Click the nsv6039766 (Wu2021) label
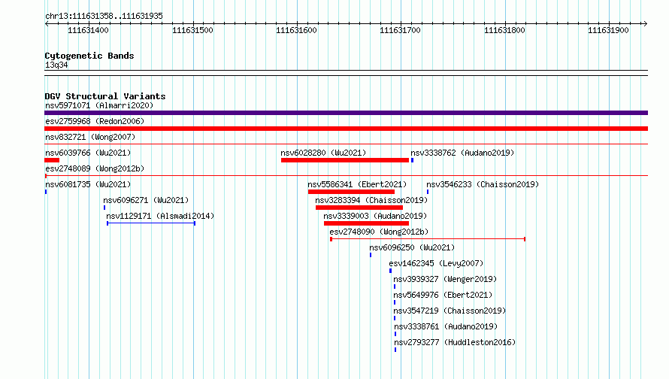669x379 pixels. (x=88, y=153)
